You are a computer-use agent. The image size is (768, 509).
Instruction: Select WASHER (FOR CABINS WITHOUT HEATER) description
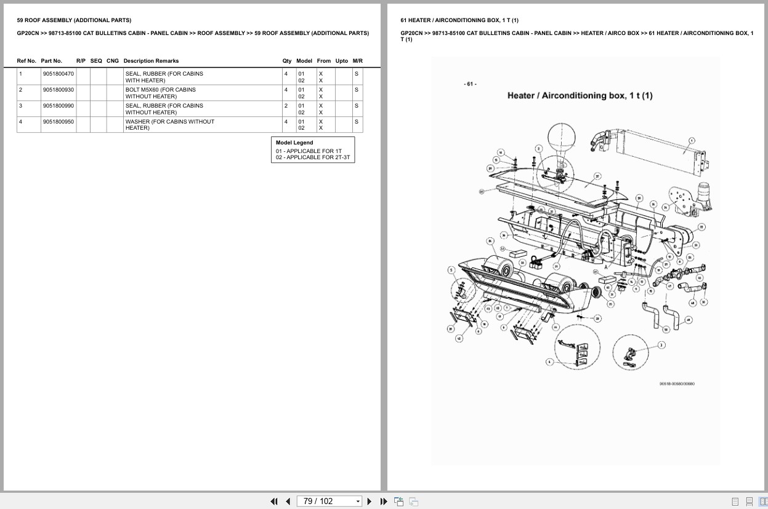tap(170, 125)
